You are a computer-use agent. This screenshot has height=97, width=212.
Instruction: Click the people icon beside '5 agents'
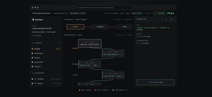pyautogui.click(x=33, y=35)
